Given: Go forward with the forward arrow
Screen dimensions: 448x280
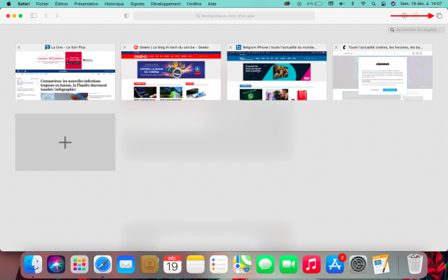Looking at the screenshot, I should coord(56,16).
